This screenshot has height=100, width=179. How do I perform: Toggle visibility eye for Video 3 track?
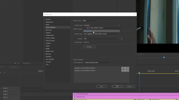click(1, 94)
